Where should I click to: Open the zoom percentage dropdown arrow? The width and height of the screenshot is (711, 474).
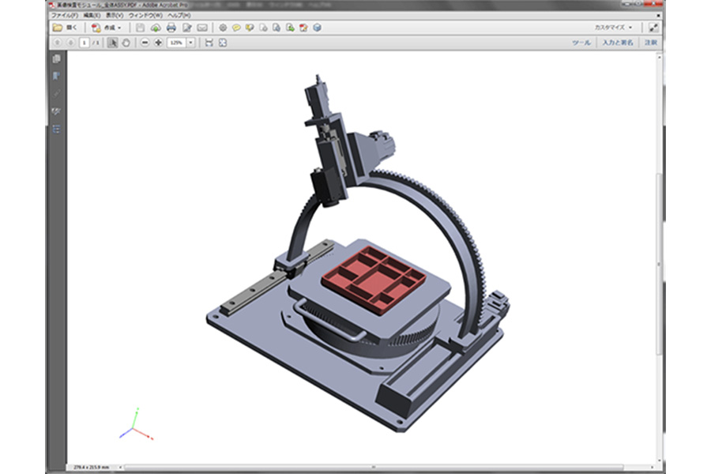(x=191, y=43)
